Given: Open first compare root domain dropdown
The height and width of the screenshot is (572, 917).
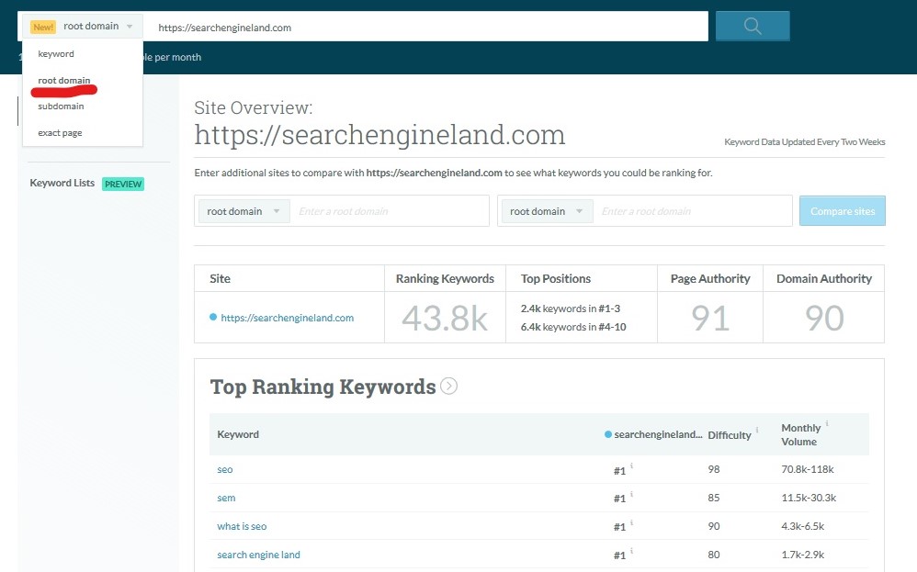Looking at the screenshot, I should (243, 211).
